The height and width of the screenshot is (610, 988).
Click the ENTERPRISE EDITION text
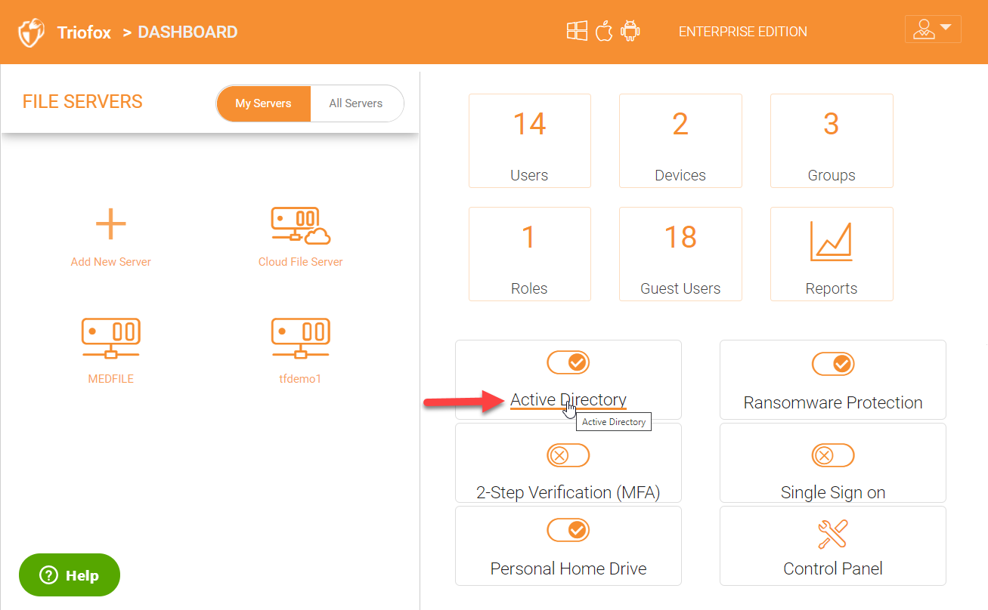743,32
